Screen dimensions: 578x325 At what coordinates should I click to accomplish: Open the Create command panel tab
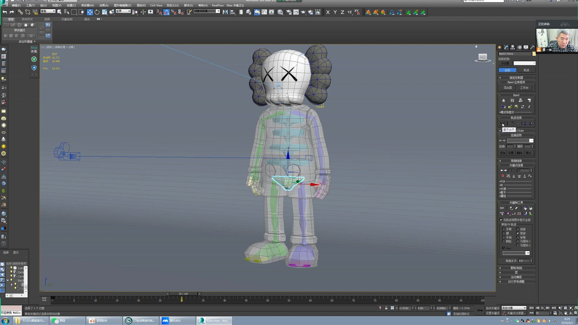499,47
